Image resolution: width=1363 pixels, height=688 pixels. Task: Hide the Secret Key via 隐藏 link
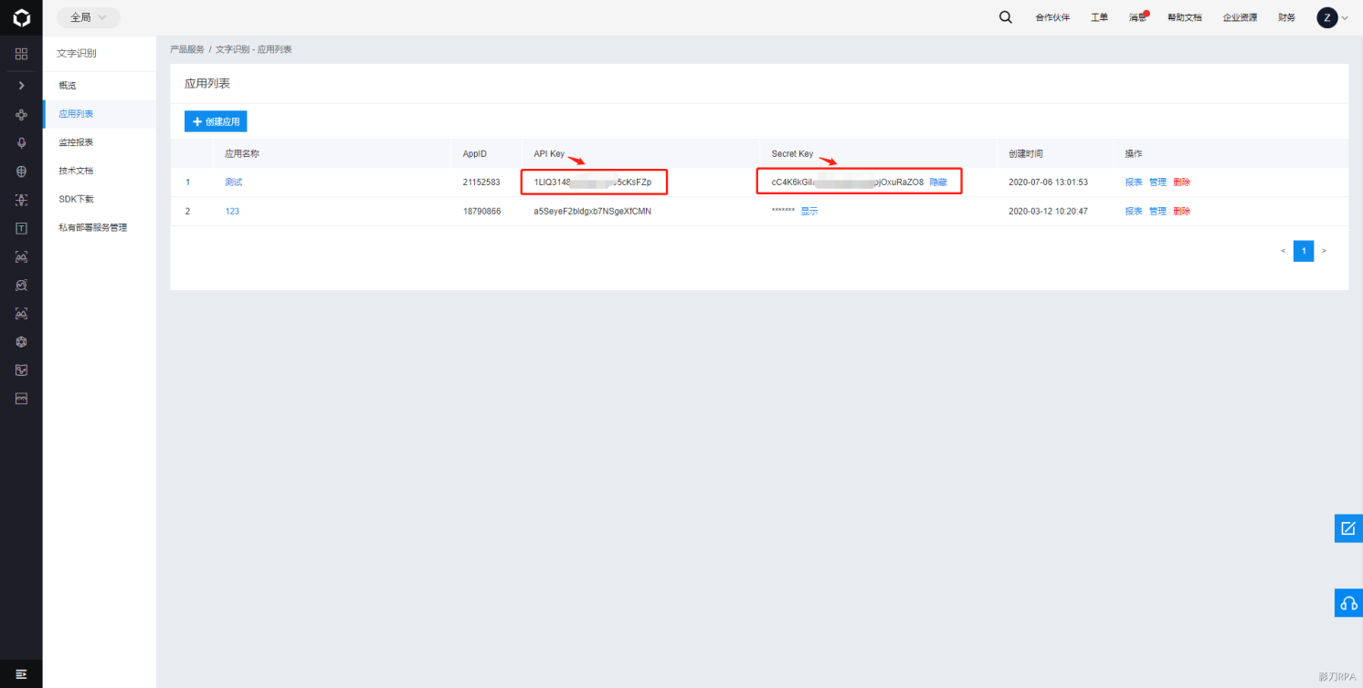pyautogui.click(x=938, y=182)
